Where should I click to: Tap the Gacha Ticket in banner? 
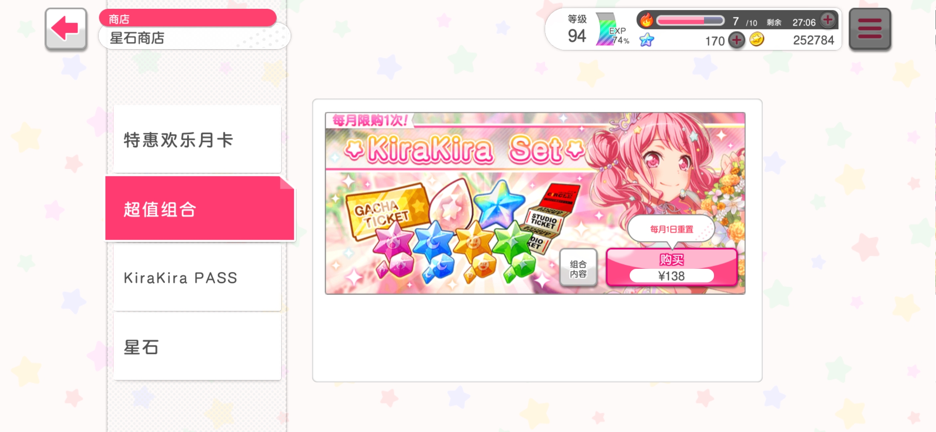tap(384, 211)
